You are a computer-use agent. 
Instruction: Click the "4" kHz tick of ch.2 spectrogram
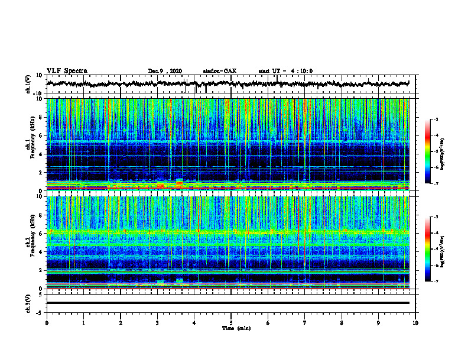pos(41,252)
